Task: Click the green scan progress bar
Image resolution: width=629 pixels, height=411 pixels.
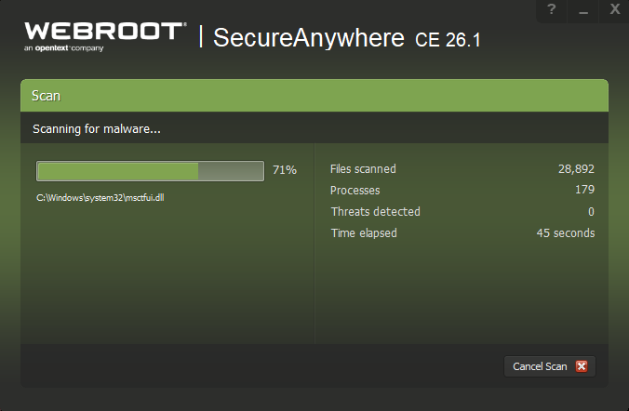Action: click(150, 171)
